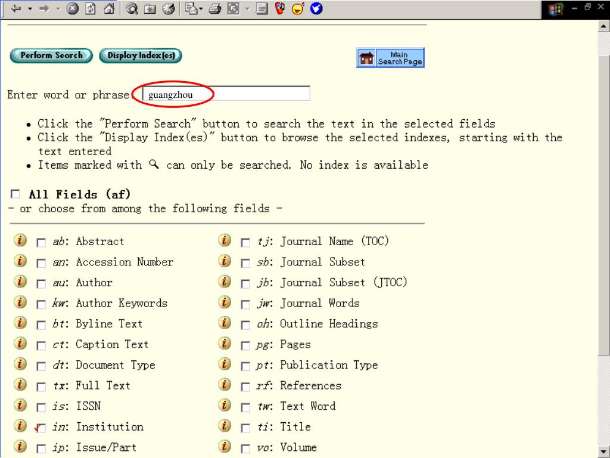The height and width of the screenshot is (458, 610).
Task: Check the ab: Abstract checkbox
Action: [41, 243]
